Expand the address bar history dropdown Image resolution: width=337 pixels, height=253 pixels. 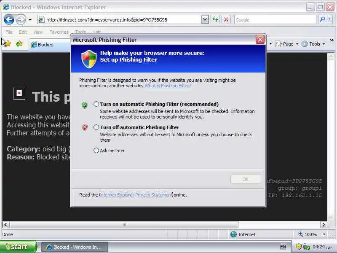point(205,20)
